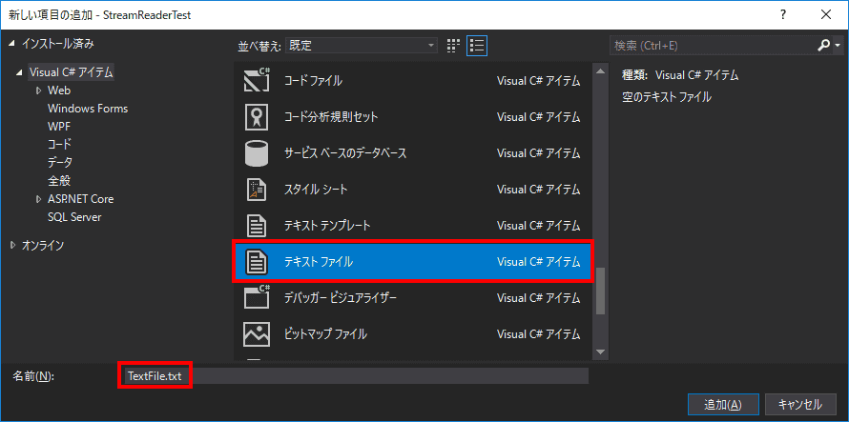Viewport: 849px width, 422px height.
Task: Switch to medium icons view
Action: (x=453, y=46)
